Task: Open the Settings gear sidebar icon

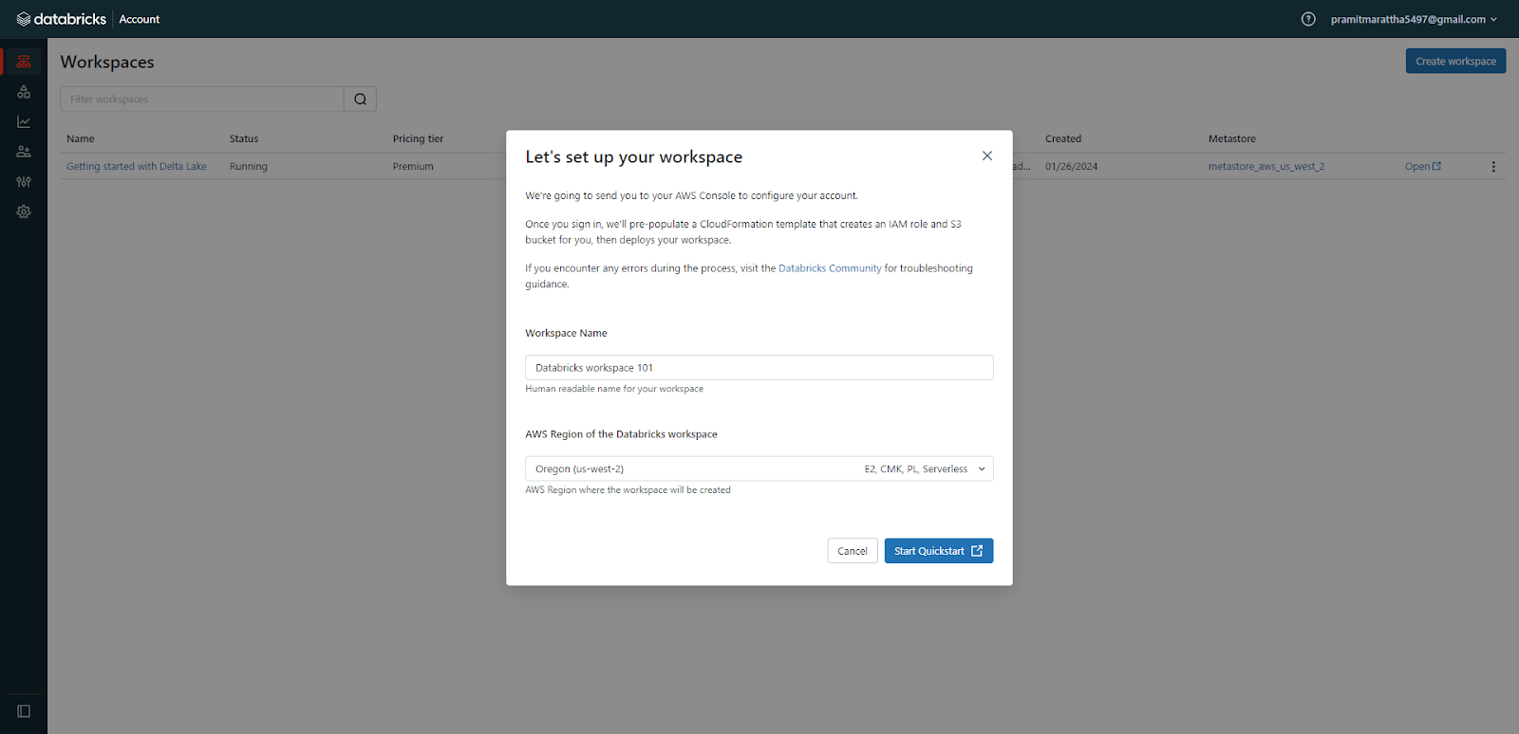Action: coord(24,211)
